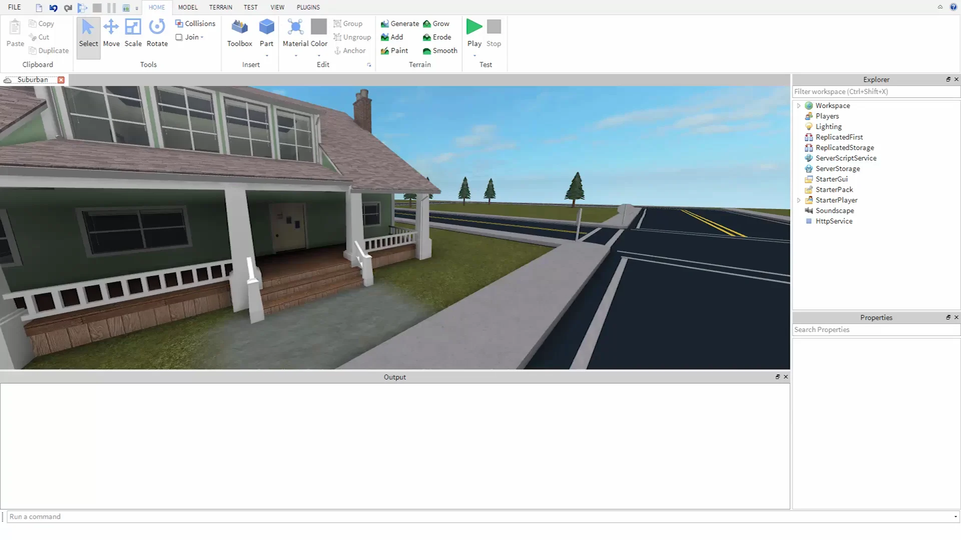Choose the Erode terrain tool
Screen dimensions: 961x540
point(437,37)
